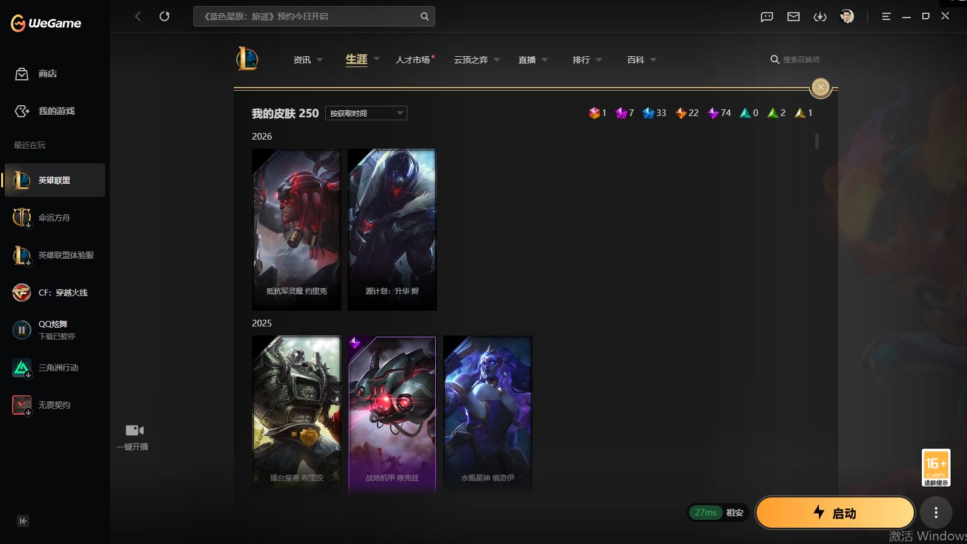Screen dimensions: 967x544
Task: Click the League of Legends logo
Action: coord(247,59)
